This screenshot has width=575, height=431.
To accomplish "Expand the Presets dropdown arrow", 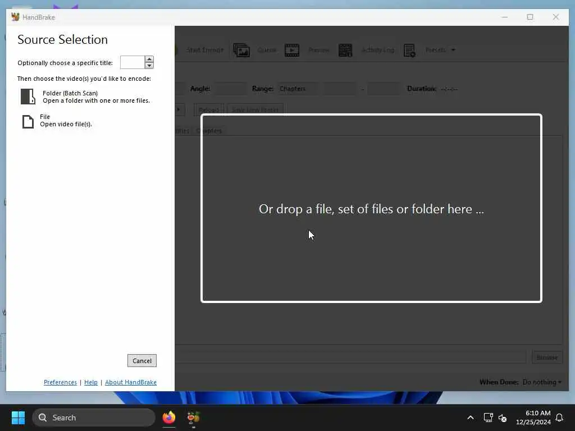I will [x=453, y=50].
